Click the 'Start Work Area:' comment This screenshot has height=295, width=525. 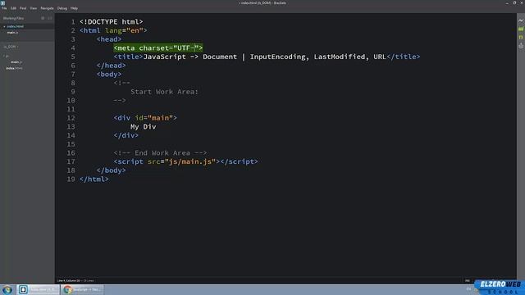[164, 92]
